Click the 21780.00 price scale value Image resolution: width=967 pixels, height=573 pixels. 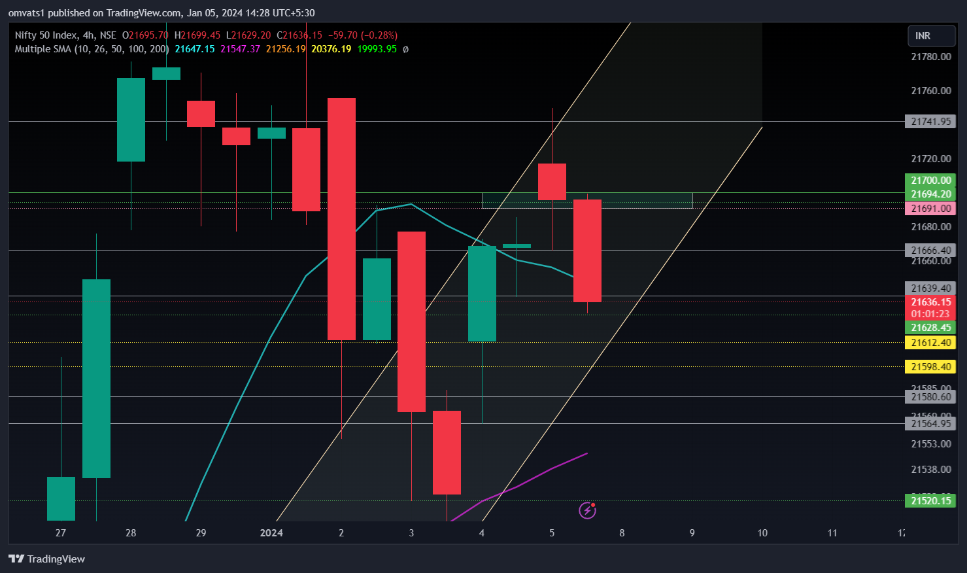pyautogui.click(x=931, y=57)
